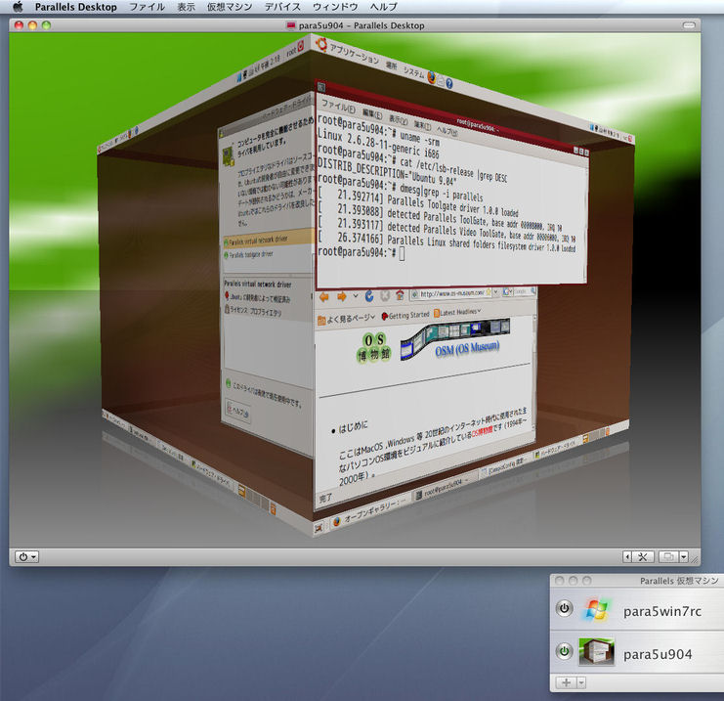Expand the history dropdown beside forward arrow
Screen dimensions: 724x701
[x=355, y=295]
